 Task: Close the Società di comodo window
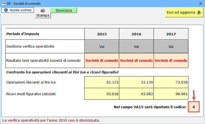point(201,4)
